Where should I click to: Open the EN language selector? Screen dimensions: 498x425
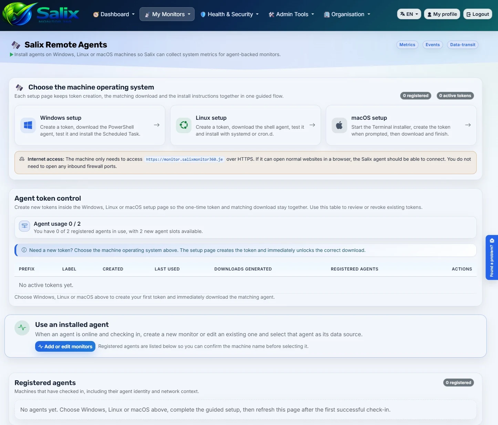point(409,14)
